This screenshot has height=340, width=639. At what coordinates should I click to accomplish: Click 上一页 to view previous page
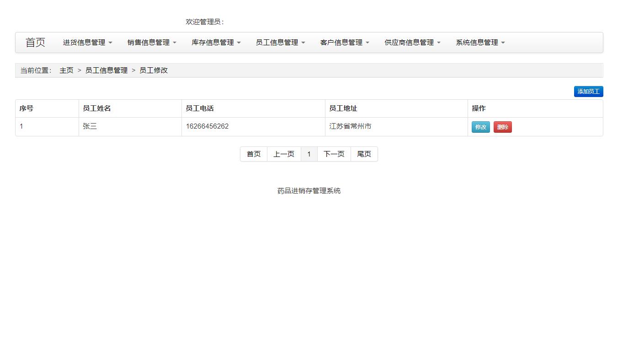point(284,154)
